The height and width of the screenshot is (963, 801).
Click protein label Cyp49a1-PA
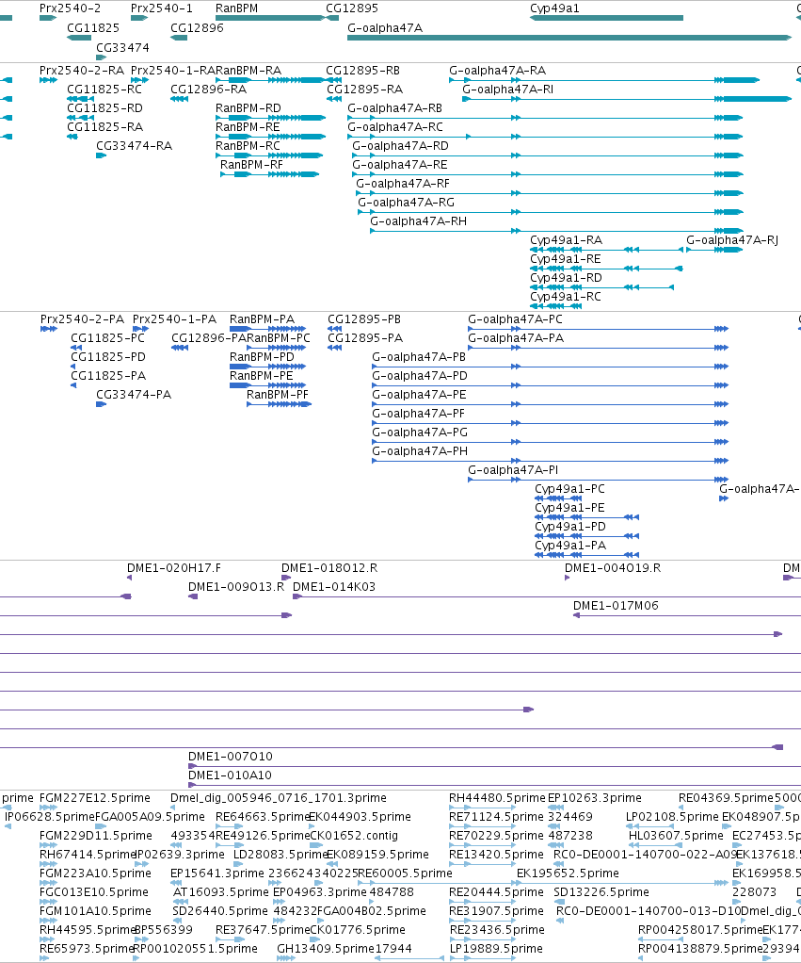click(570, 546)
